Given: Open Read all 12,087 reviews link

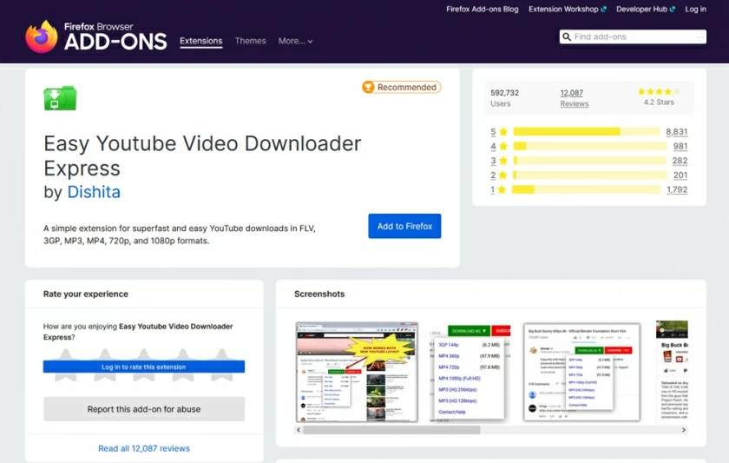Looking at the screenshot, I should point(144,448).
